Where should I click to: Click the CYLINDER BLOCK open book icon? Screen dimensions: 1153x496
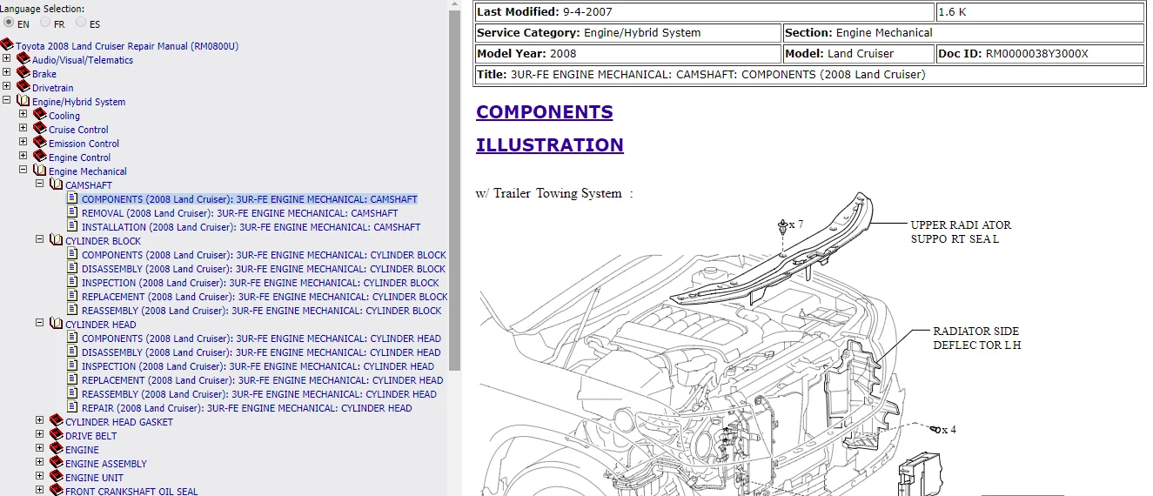tap(57, 240)
